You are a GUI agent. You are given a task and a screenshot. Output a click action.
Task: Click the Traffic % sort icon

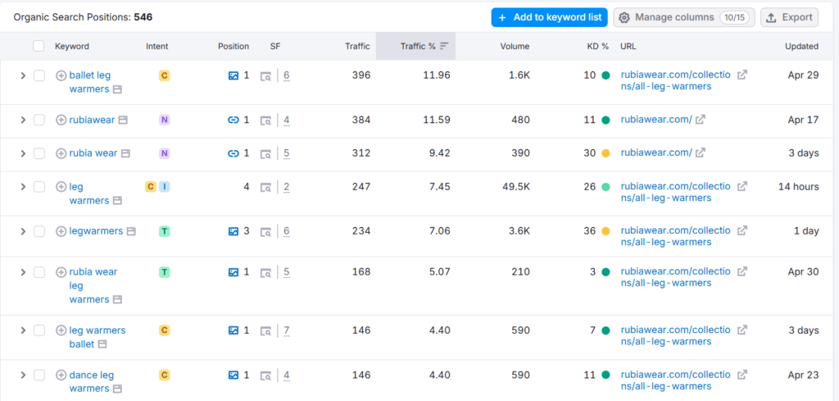click(x=443, y=46)
